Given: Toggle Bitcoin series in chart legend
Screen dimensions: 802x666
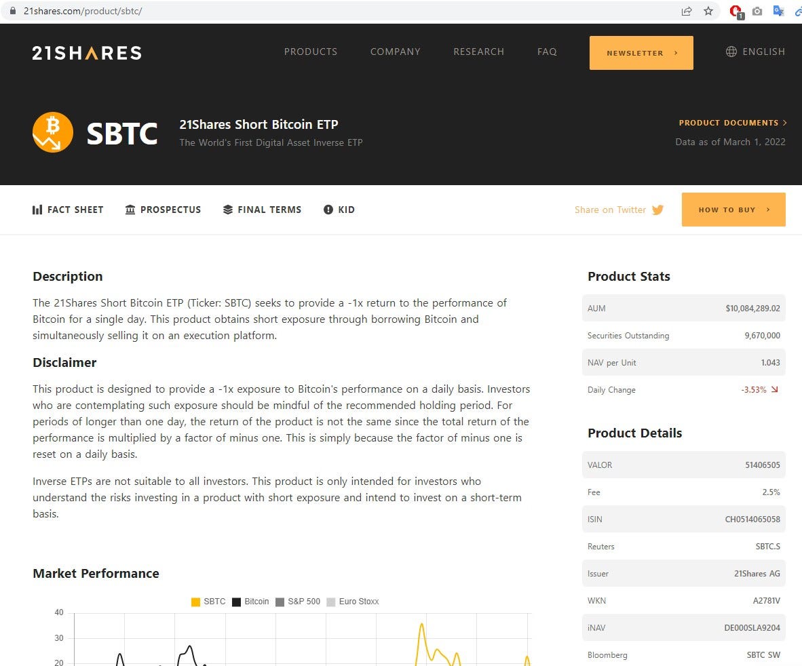Looking at the screenshot, I should coord(250,602).
